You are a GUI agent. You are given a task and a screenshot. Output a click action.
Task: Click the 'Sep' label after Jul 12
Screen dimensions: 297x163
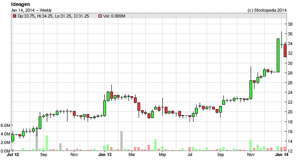click(x=44, y=155)
